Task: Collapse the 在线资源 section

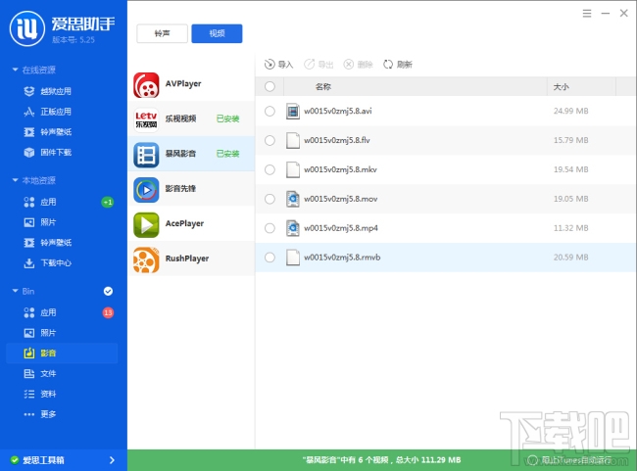Action: [x=15, y=70]
